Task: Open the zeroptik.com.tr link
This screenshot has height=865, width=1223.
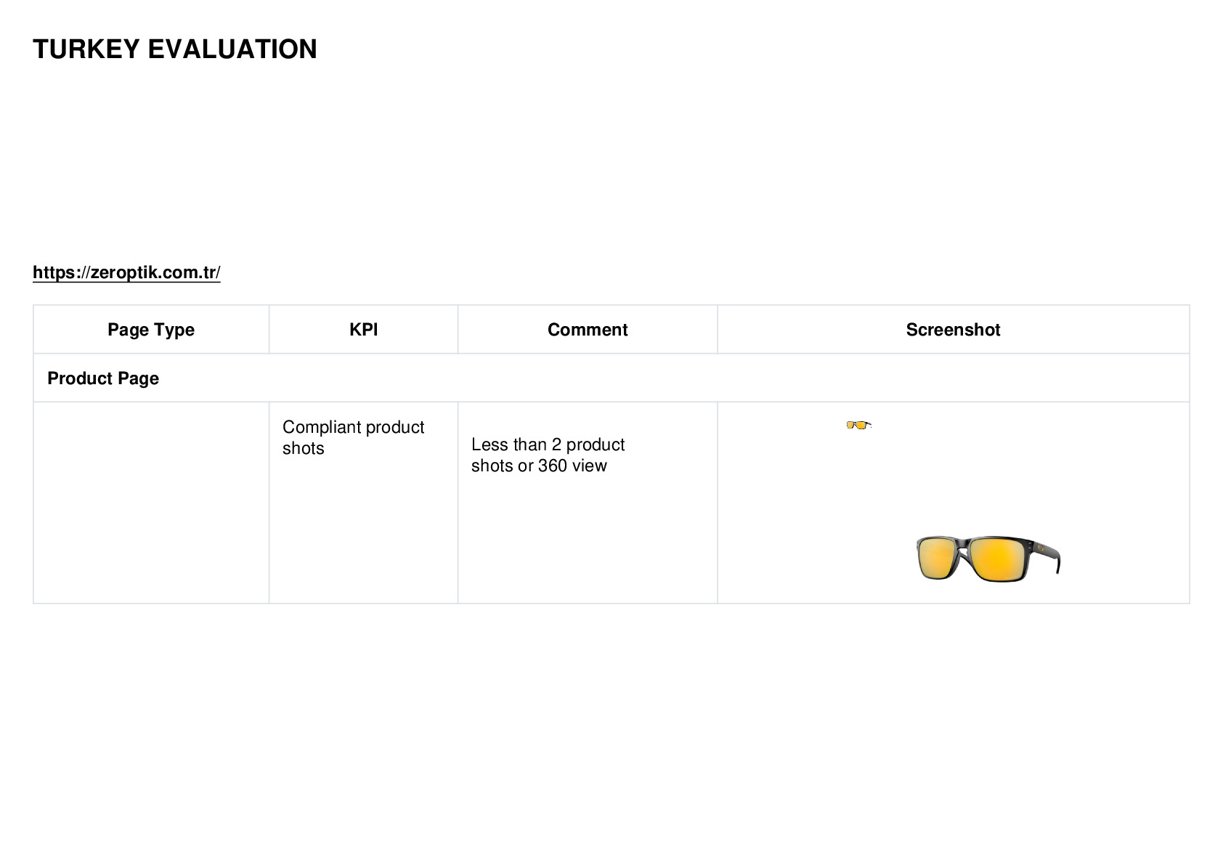Action: [126, 272]
